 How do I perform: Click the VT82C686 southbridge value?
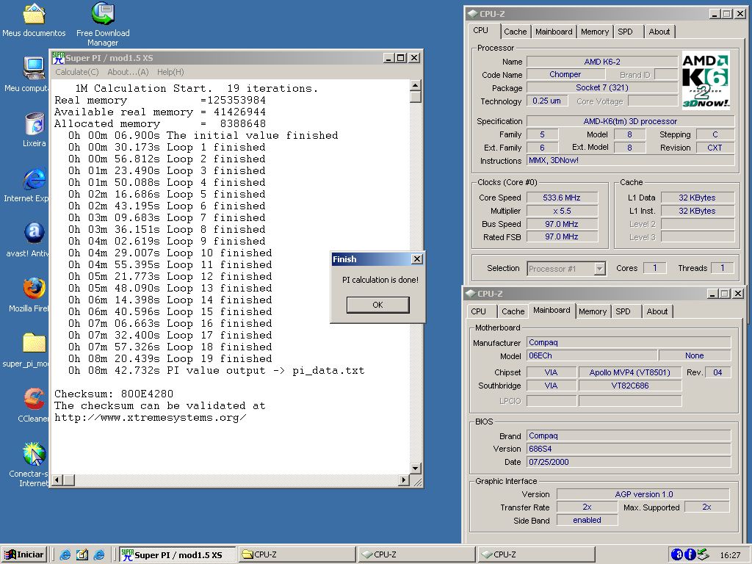click(x=629, y=386)
